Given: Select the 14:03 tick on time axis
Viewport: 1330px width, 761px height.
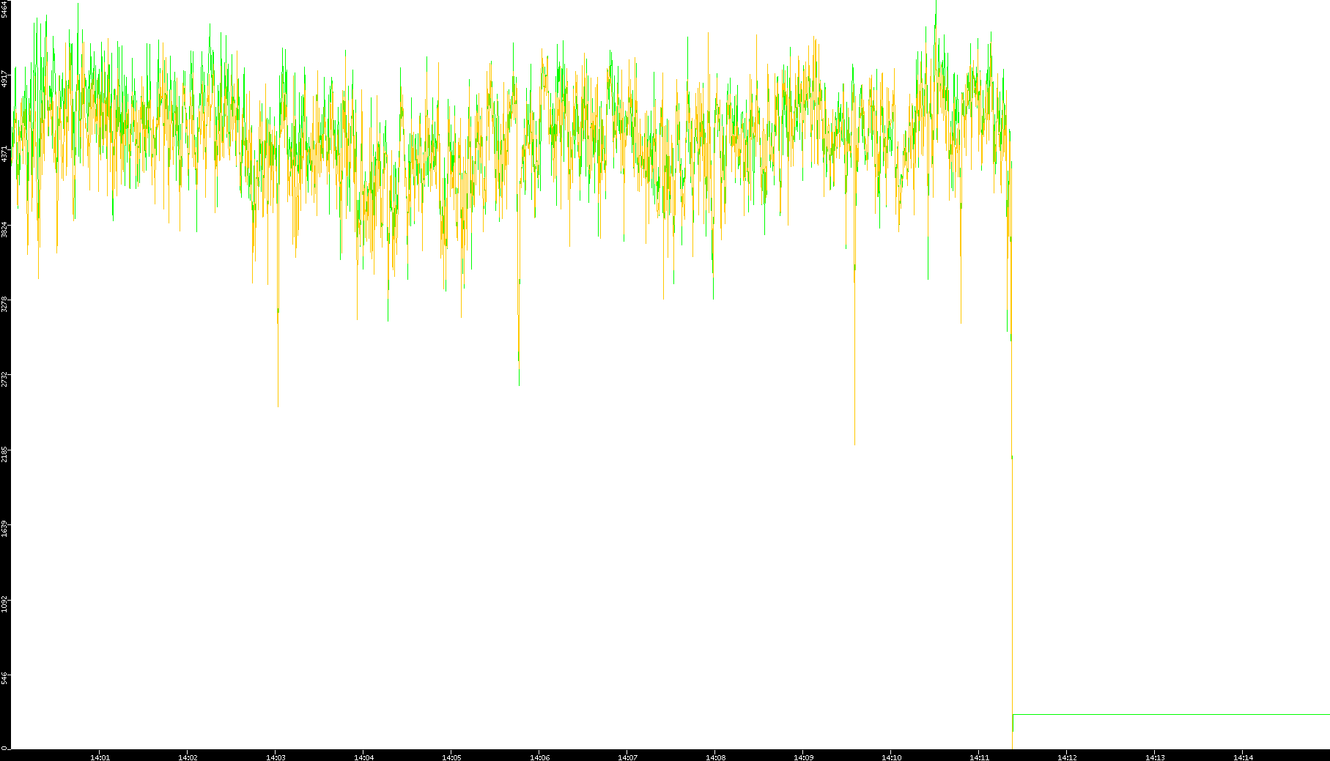Looking at the screenshot, I should [x=276, y=757].
